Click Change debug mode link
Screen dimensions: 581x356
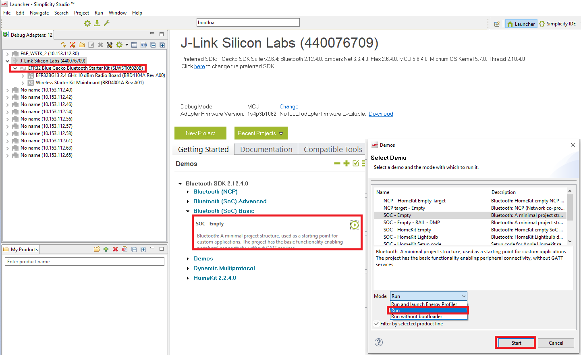click(x=289, y=107)
